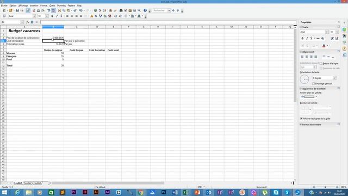This screenshot has width=348, height=196.
Task: Open the Édition menu
Action: tap(13, 5)
